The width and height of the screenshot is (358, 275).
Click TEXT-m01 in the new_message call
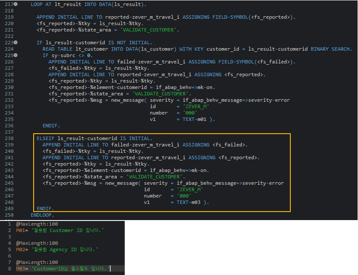pyautogui.click(x=194, y=119)
